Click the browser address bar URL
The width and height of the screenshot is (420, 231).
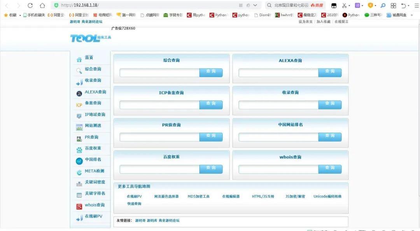pos(80,5)
